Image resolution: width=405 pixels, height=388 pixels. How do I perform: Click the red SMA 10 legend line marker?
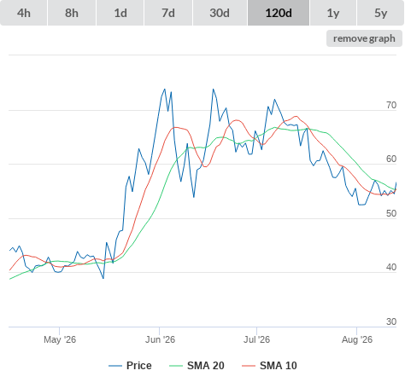pyautogui.click(x=249, y=366)
